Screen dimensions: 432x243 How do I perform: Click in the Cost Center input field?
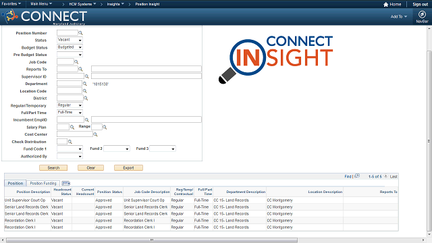(75, 134)
